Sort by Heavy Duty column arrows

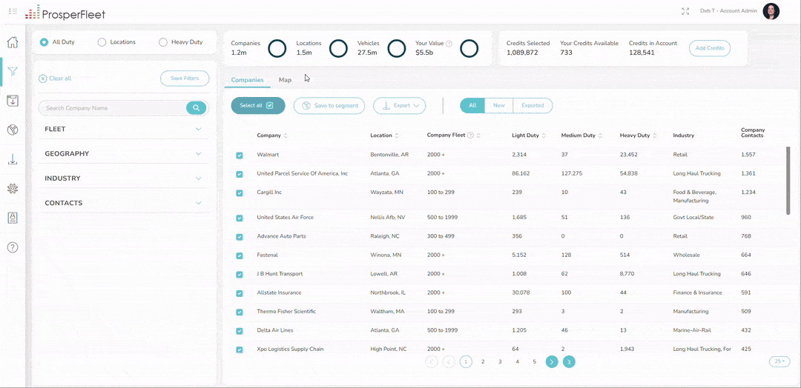pyautogui.click(x=655, y=136)
